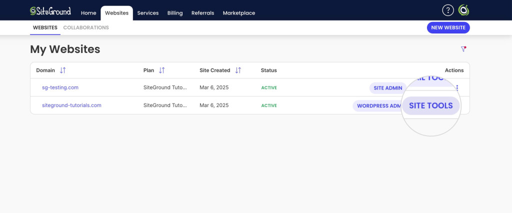The height and width of the screenshot is (213, 512).
Task: Select the Websites menu tab
Action: (x=117, y=13)
